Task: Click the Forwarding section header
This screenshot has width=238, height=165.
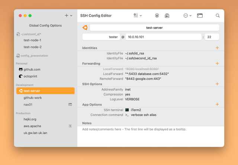Action: click(91, 63)
